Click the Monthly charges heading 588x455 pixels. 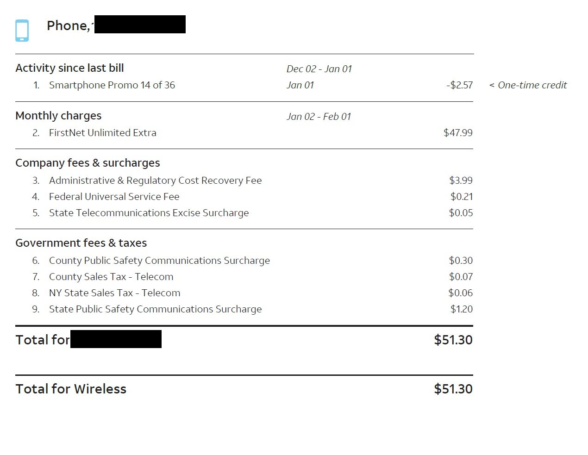click(x=58, y=116)
